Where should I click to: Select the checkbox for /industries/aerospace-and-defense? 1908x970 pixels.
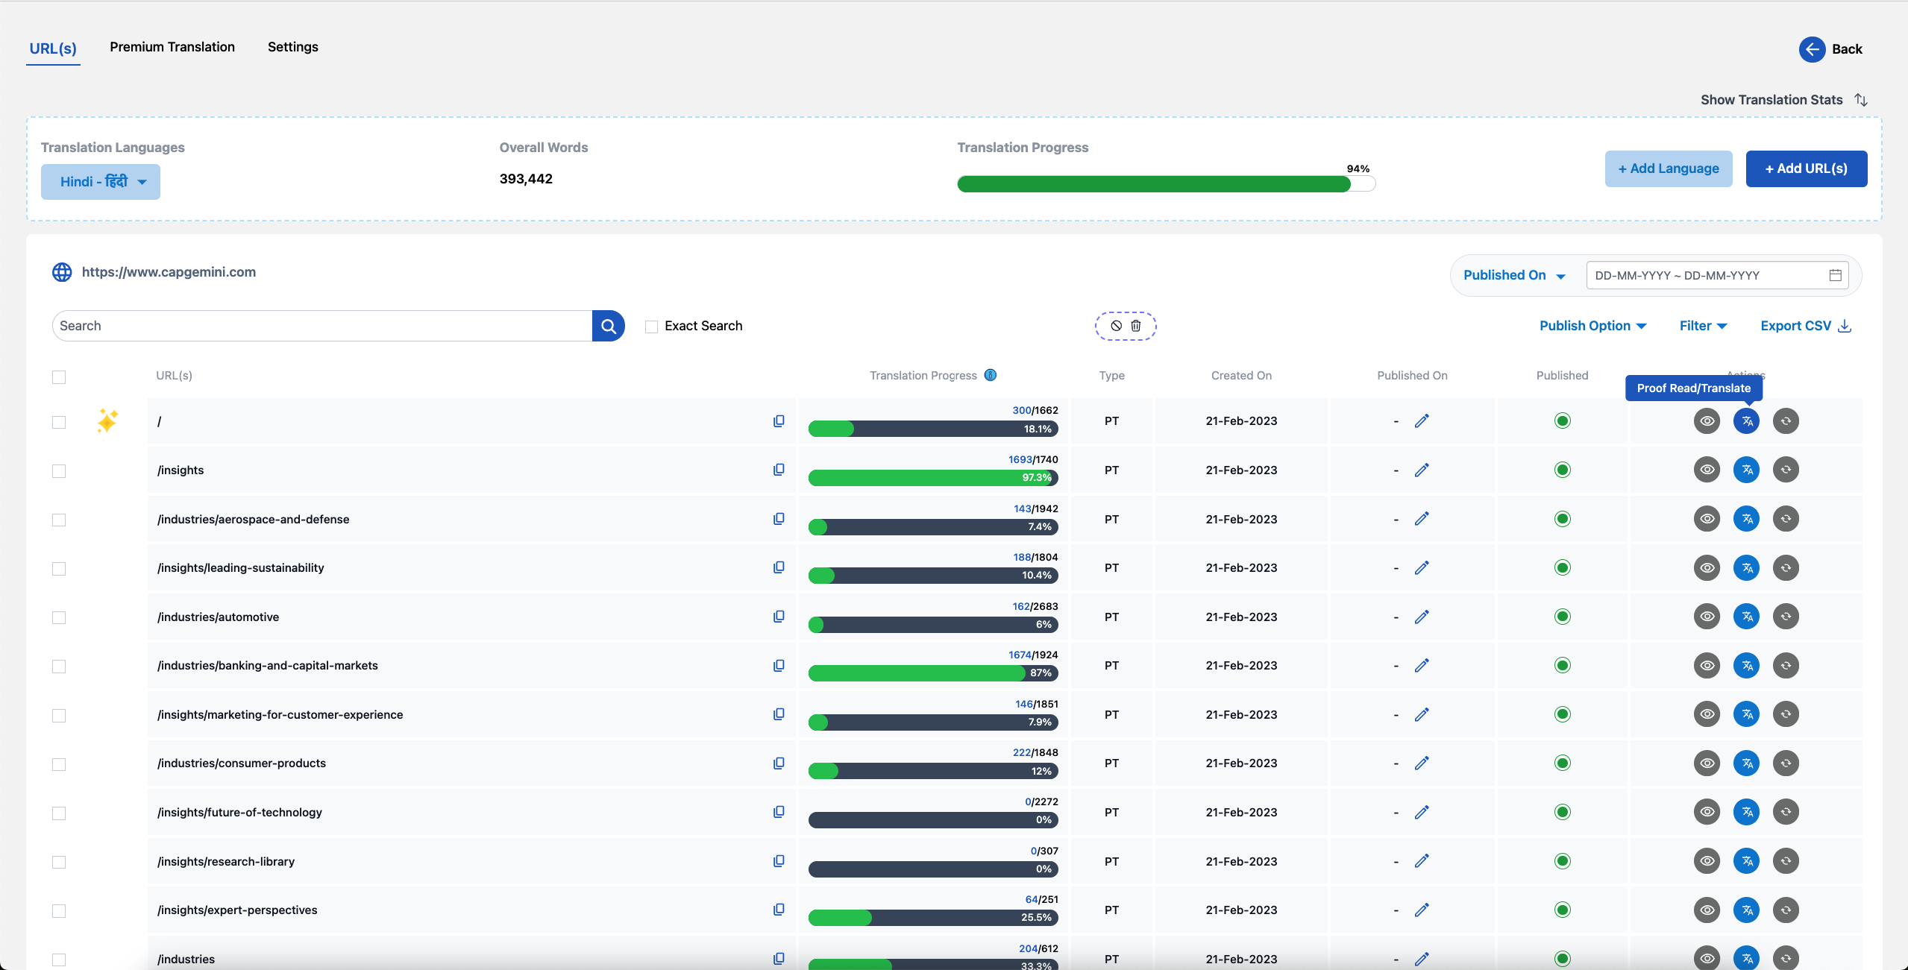click(59, 520)
